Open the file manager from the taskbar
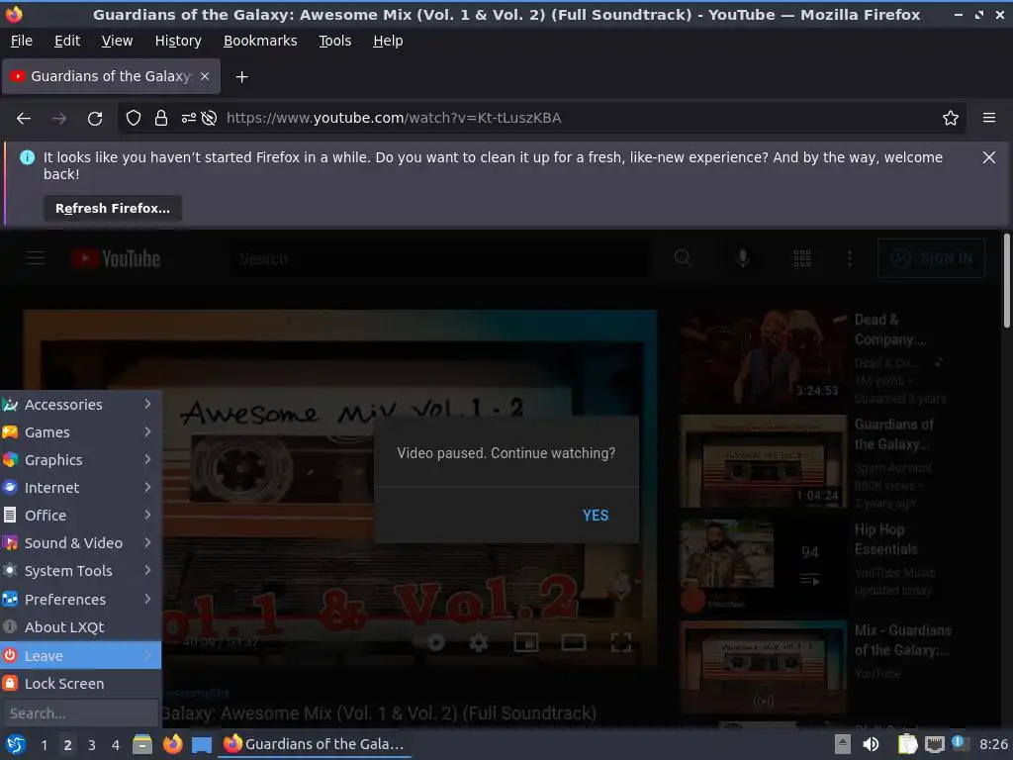Screen dimensions: 1013x760 pyautogui.click(x=142, y=744)
